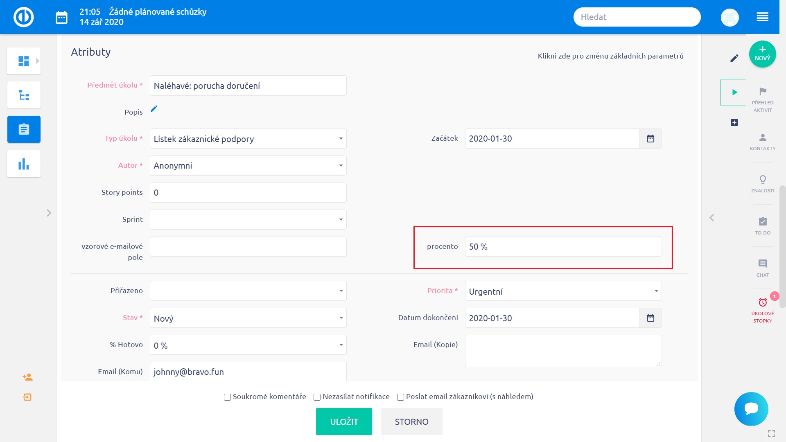
Task: Open the hamburger menu in the top bar
Action: [762, 17]
